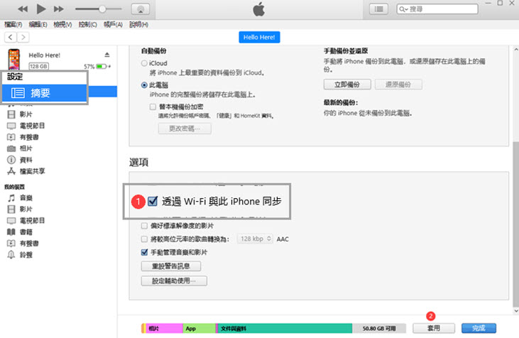519x338 pixels.
Task: Open the 編輯(E) menu
Action: (x=38, y=24)
